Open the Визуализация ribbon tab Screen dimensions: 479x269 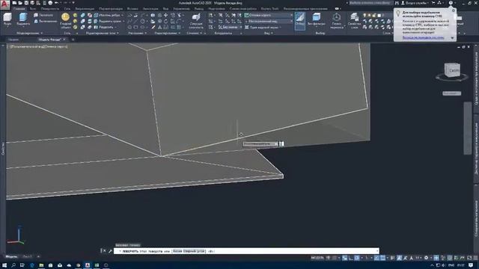click(85, 9)
